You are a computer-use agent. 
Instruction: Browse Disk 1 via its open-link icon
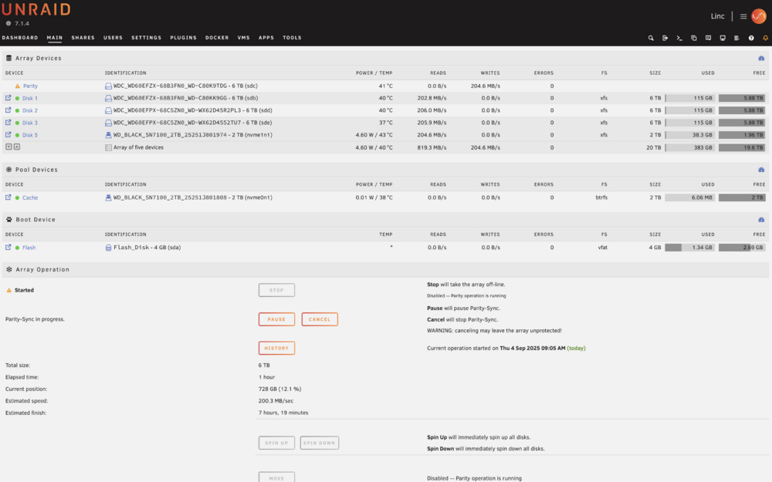(x=8, y=98)
